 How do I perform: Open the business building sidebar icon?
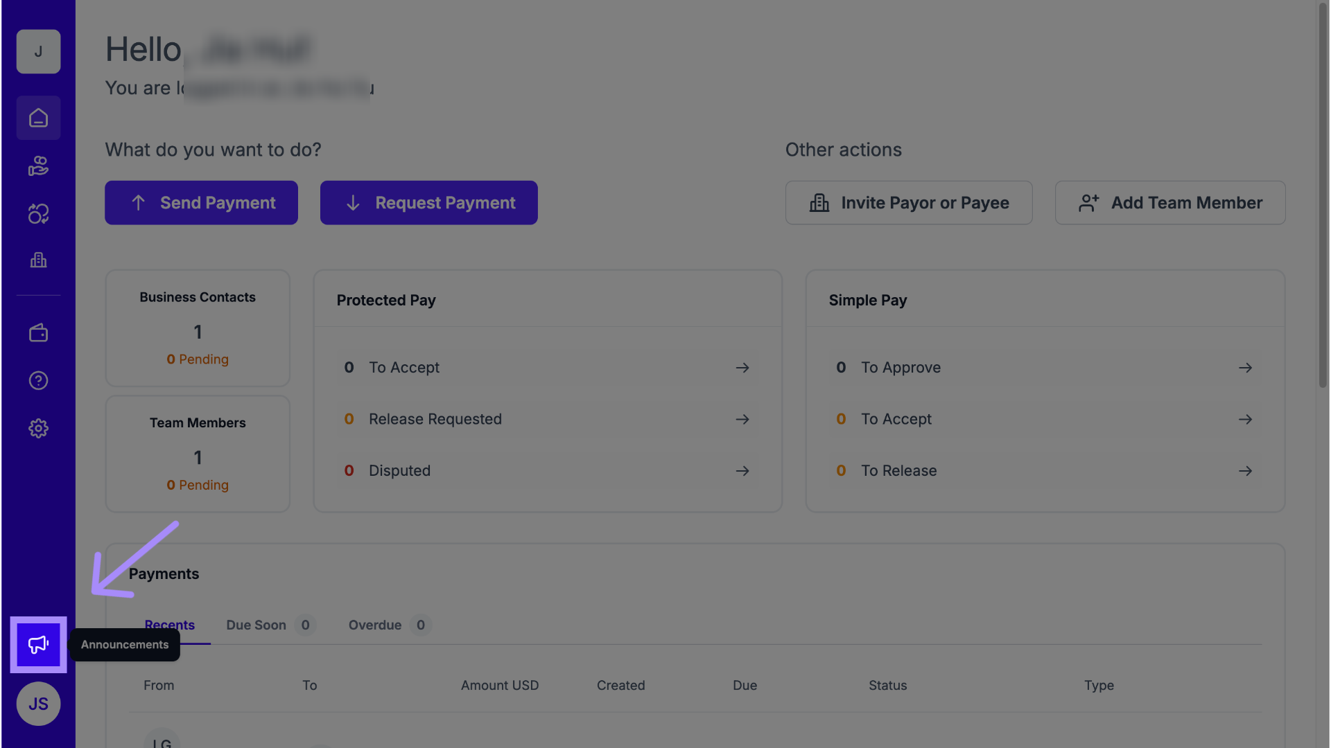coord(38,260)
